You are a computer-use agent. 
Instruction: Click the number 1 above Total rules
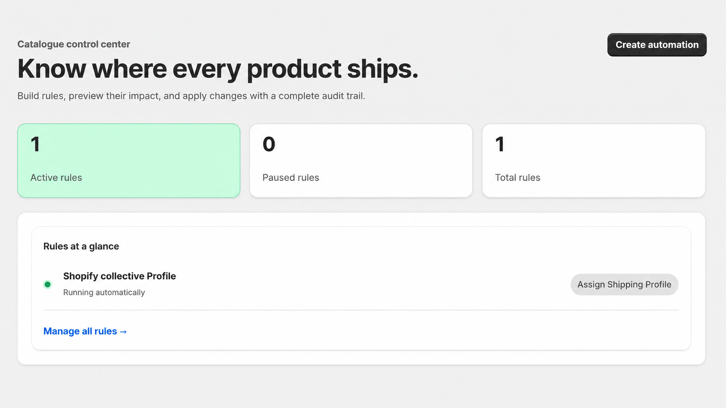coord(500,144)
